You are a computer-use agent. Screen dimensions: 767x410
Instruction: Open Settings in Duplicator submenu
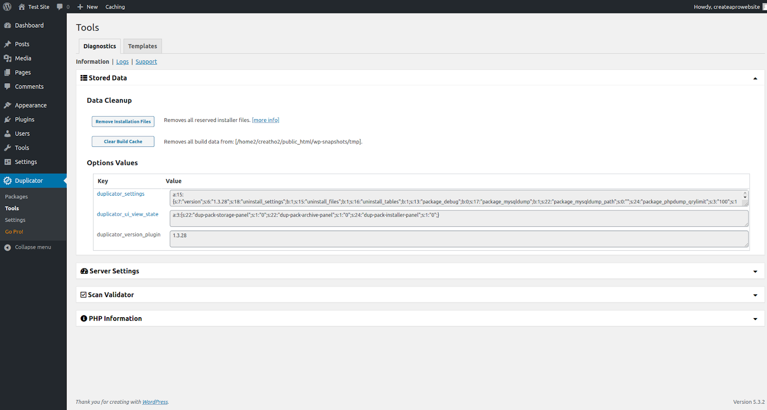pos(15,220)
